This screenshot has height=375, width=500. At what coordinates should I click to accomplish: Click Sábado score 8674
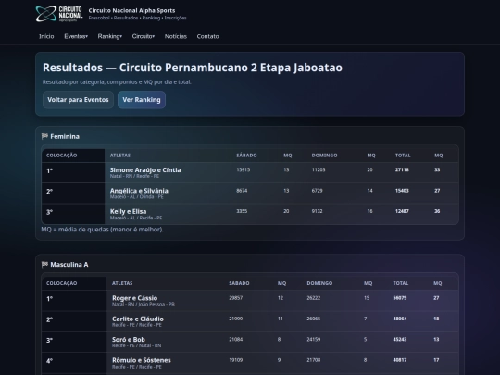(x=242, y=191)
